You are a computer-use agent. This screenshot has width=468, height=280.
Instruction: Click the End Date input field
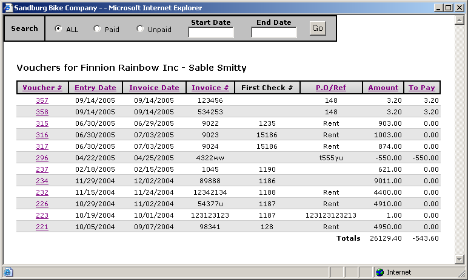[273, 33]
